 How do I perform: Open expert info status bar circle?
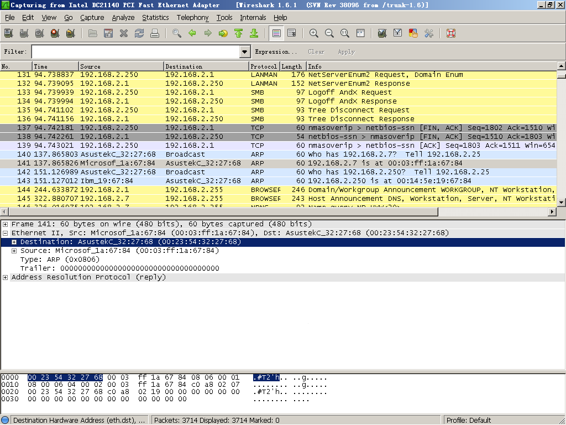5,421
